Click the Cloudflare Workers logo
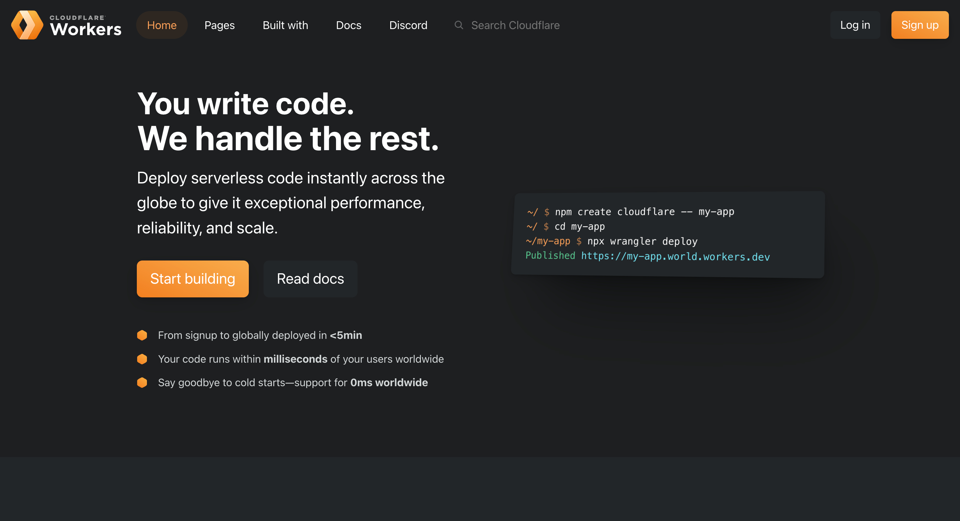Image resolution: width=960 pixels, height=521 pixels. tap(66, 25)
